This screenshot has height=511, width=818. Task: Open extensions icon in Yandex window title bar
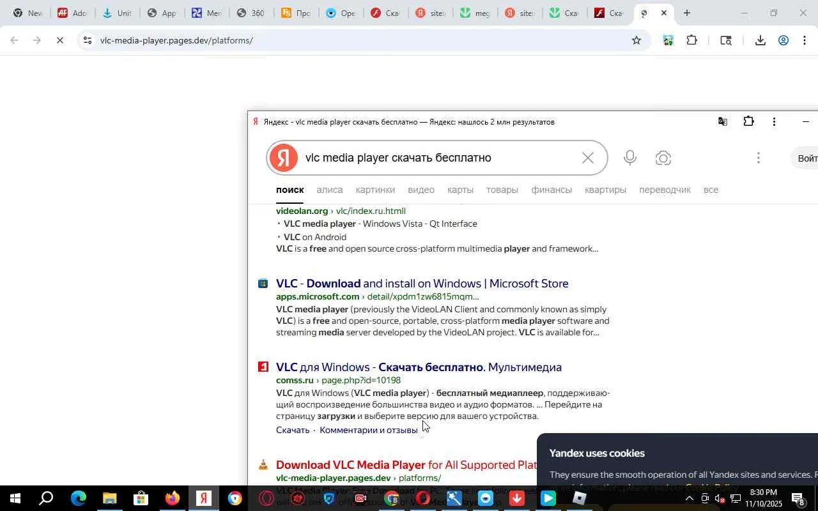(x=748, y=121)
